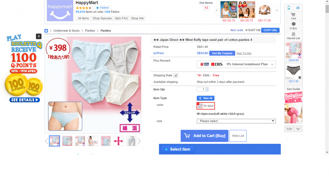Open the Q&A·FAQ shop tab
Image resolution: width=329 pixels, height=176 pixels.
(x=121, y=18)
